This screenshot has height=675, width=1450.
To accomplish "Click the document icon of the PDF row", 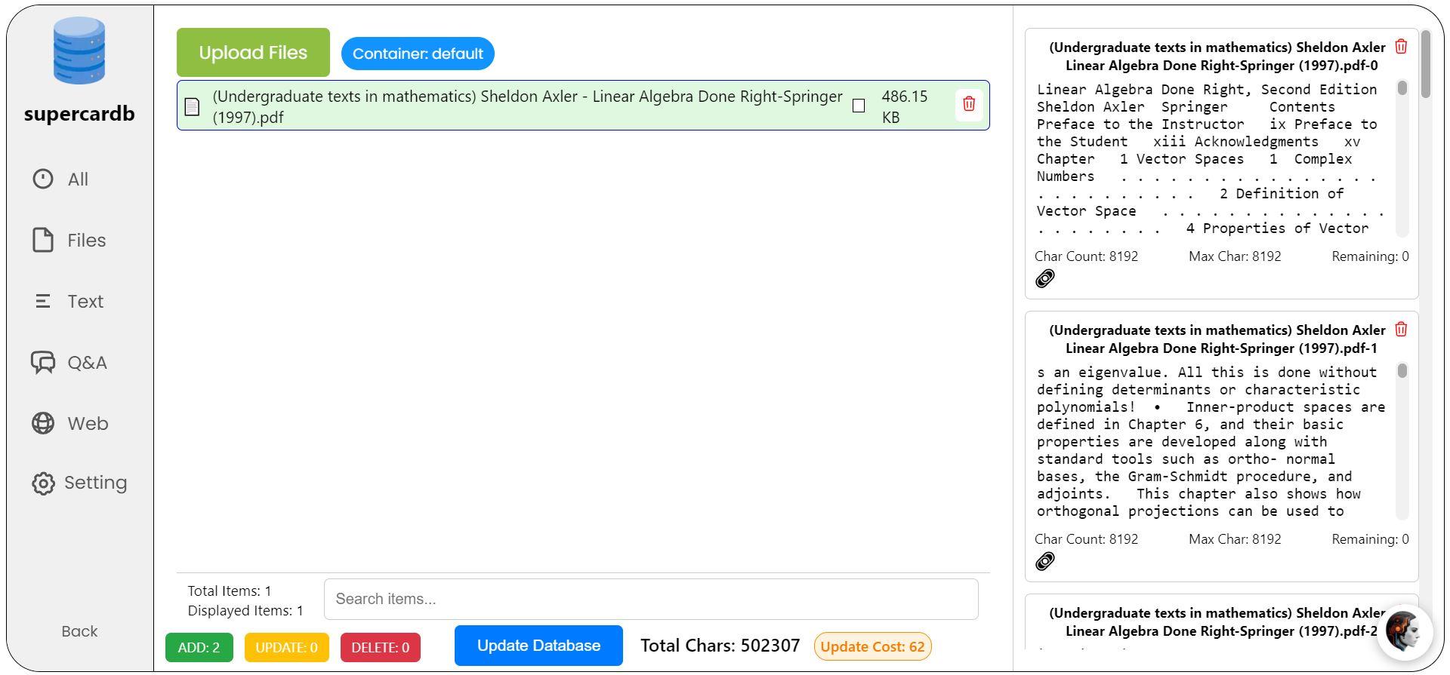I will click(x=193, y=106).
